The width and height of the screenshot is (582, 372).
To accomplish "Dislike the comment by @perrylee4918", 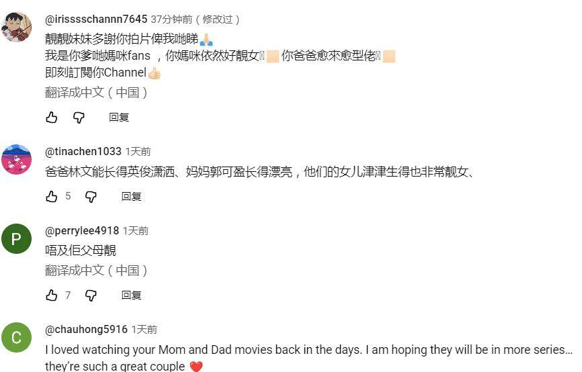I will (91, 295).
